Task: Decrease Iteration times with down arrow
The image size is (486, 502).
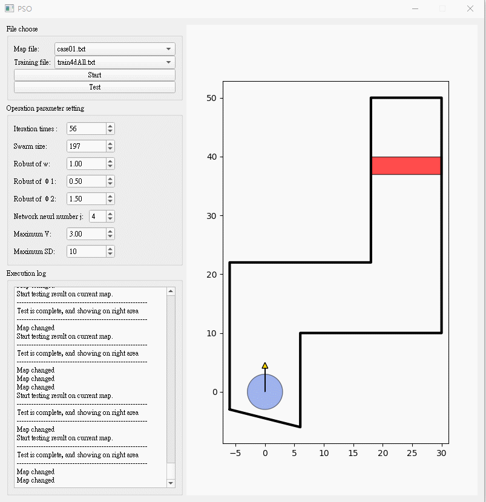Action: [x=110, y=132]
